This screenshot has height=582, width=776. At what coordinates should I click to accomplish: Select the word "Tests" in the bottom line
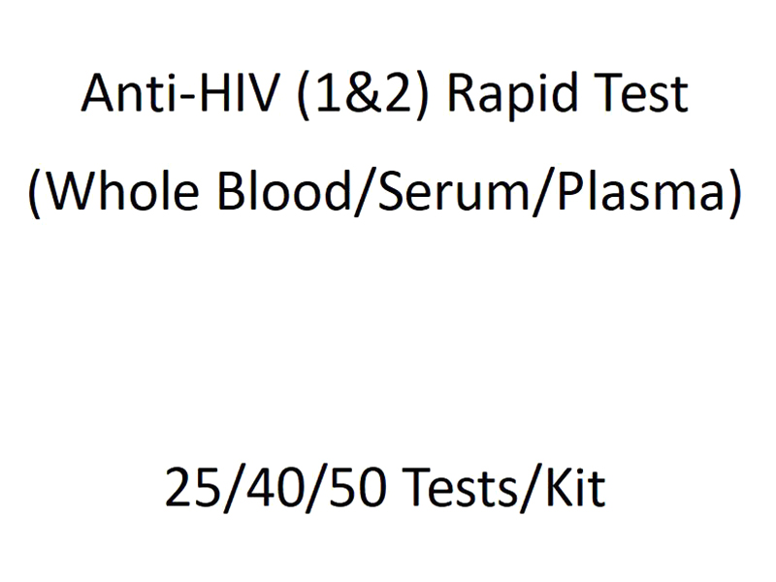pos(460,488)
